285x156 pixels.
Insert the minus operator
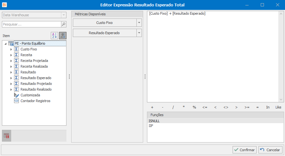[x=163, y=107]
